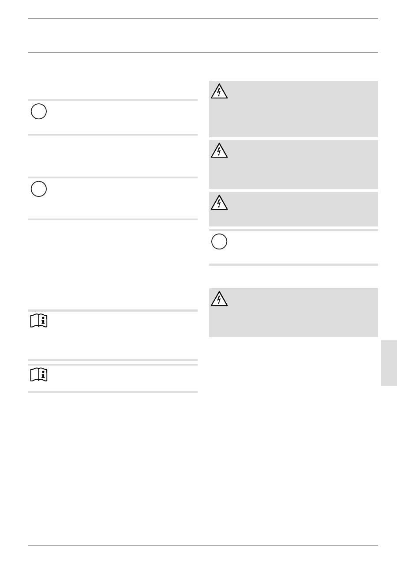Click empty note area beside right-column circle icon
Screen dimensions: 397x562
tap(300, 247)
